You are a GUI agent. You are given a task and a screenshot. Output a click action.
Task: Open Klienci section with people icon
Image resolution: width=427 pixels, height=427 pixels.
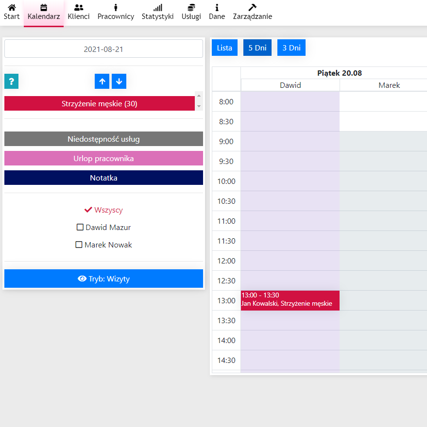click(x=79, y=8)
